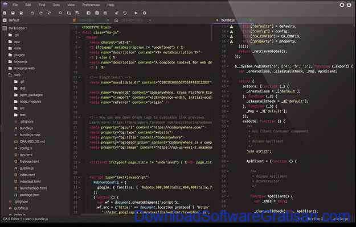
Task: Open the notifications icon at the top right
Action: pyautogui.click(x=342, y=5)
